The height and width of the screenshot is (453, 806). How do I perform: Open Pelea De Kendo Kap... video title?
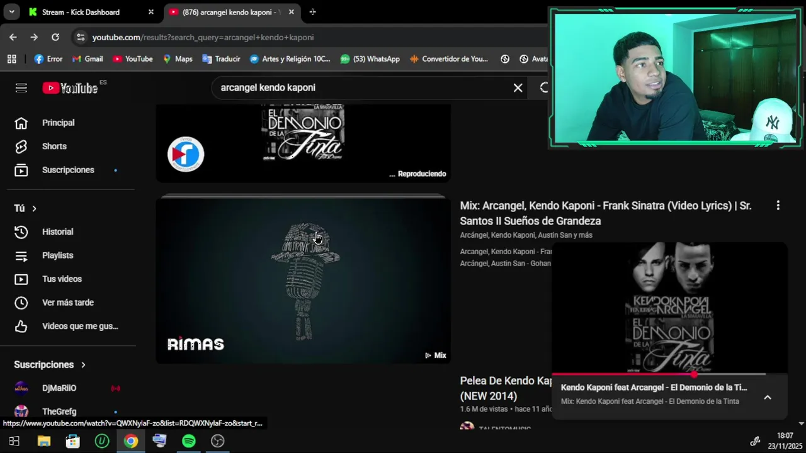point(506,388)
